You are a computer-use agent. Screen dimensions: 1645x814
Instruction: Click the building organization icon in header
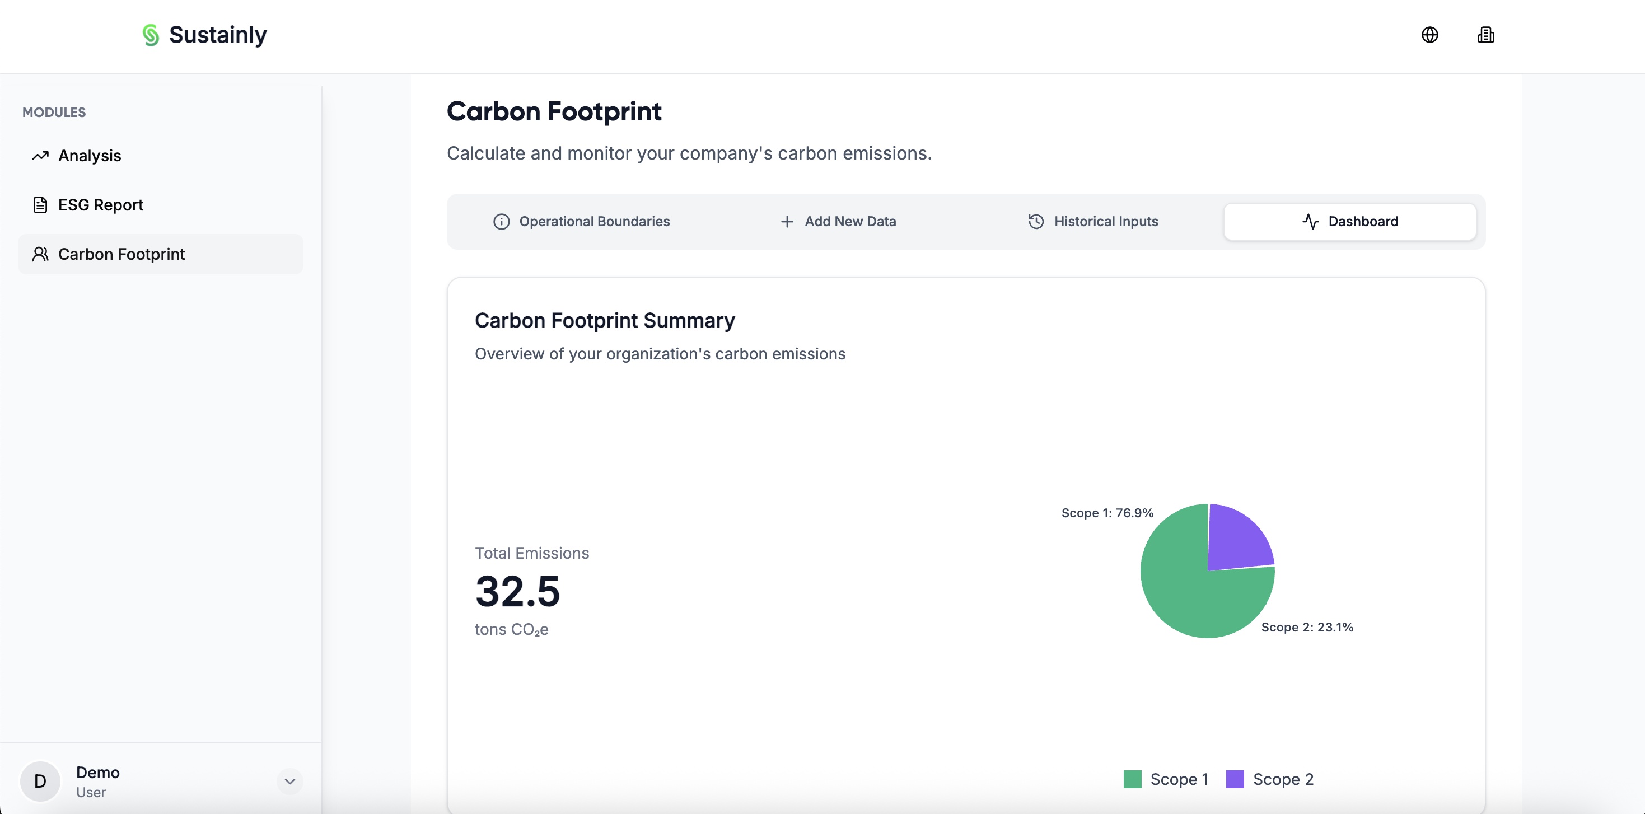[1485, 35]
